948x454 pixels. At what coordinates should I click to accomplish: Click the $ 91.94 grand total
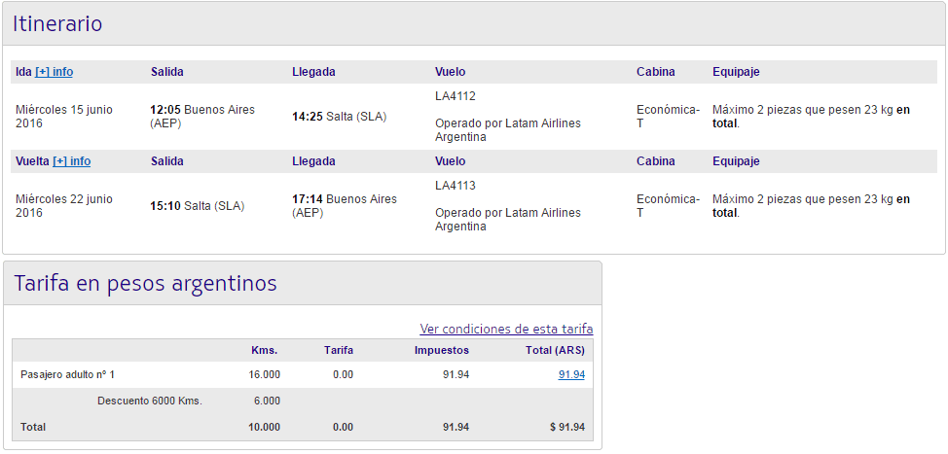[567, 427]
